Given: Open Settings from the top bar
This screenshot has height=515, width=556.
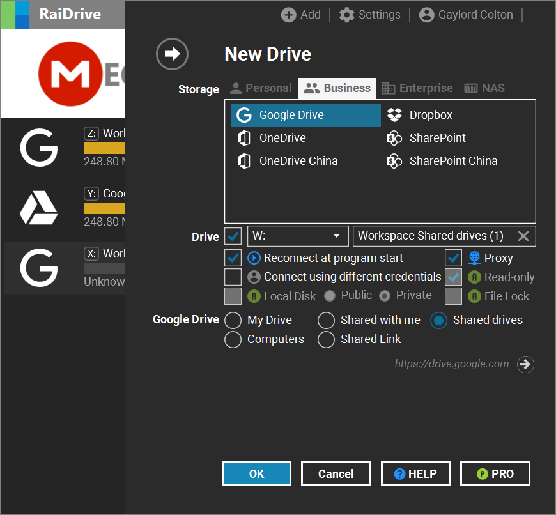Looking at the screenshot, I should tap(369, 14).
